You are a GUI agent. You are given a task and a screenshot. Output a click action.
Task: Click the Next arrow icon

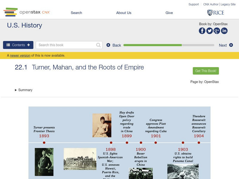tap(231, 45)
